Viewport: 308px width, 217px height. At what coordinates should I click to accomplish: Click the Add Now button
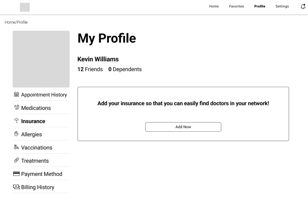(x=183, y=127)
